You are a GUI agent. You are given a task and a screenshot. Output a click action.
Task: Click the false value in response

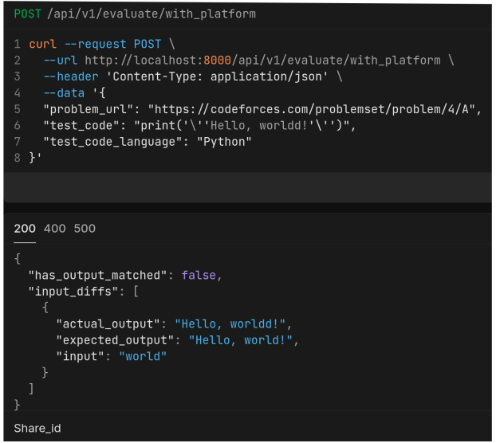tap(199, 275)
